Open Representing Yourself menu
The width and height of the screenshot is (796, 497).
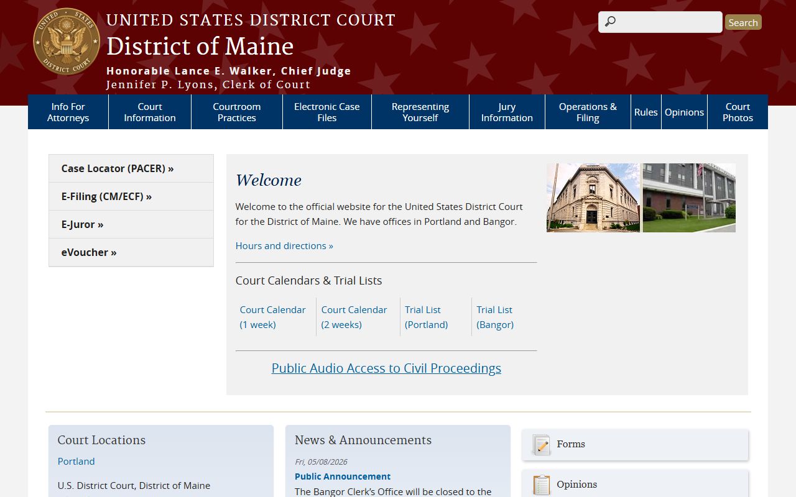click(x=420, y=112)
